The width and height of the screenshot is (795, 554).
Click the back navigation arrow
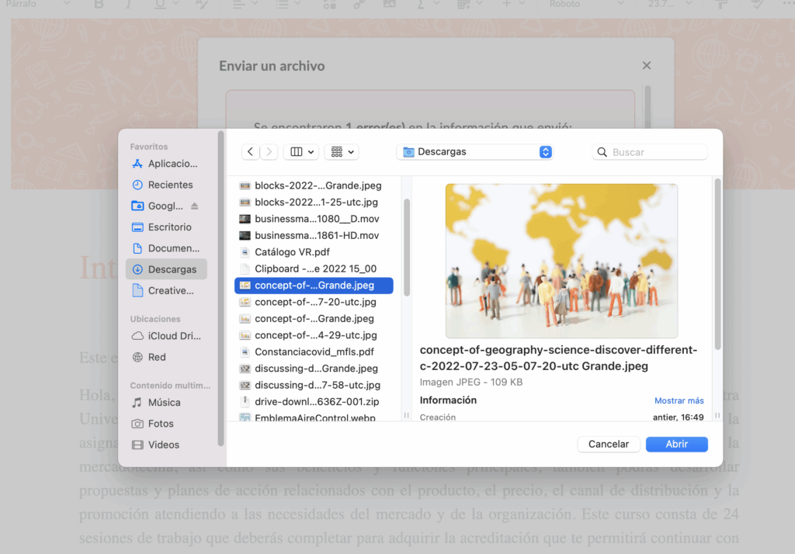coord(250,152)
